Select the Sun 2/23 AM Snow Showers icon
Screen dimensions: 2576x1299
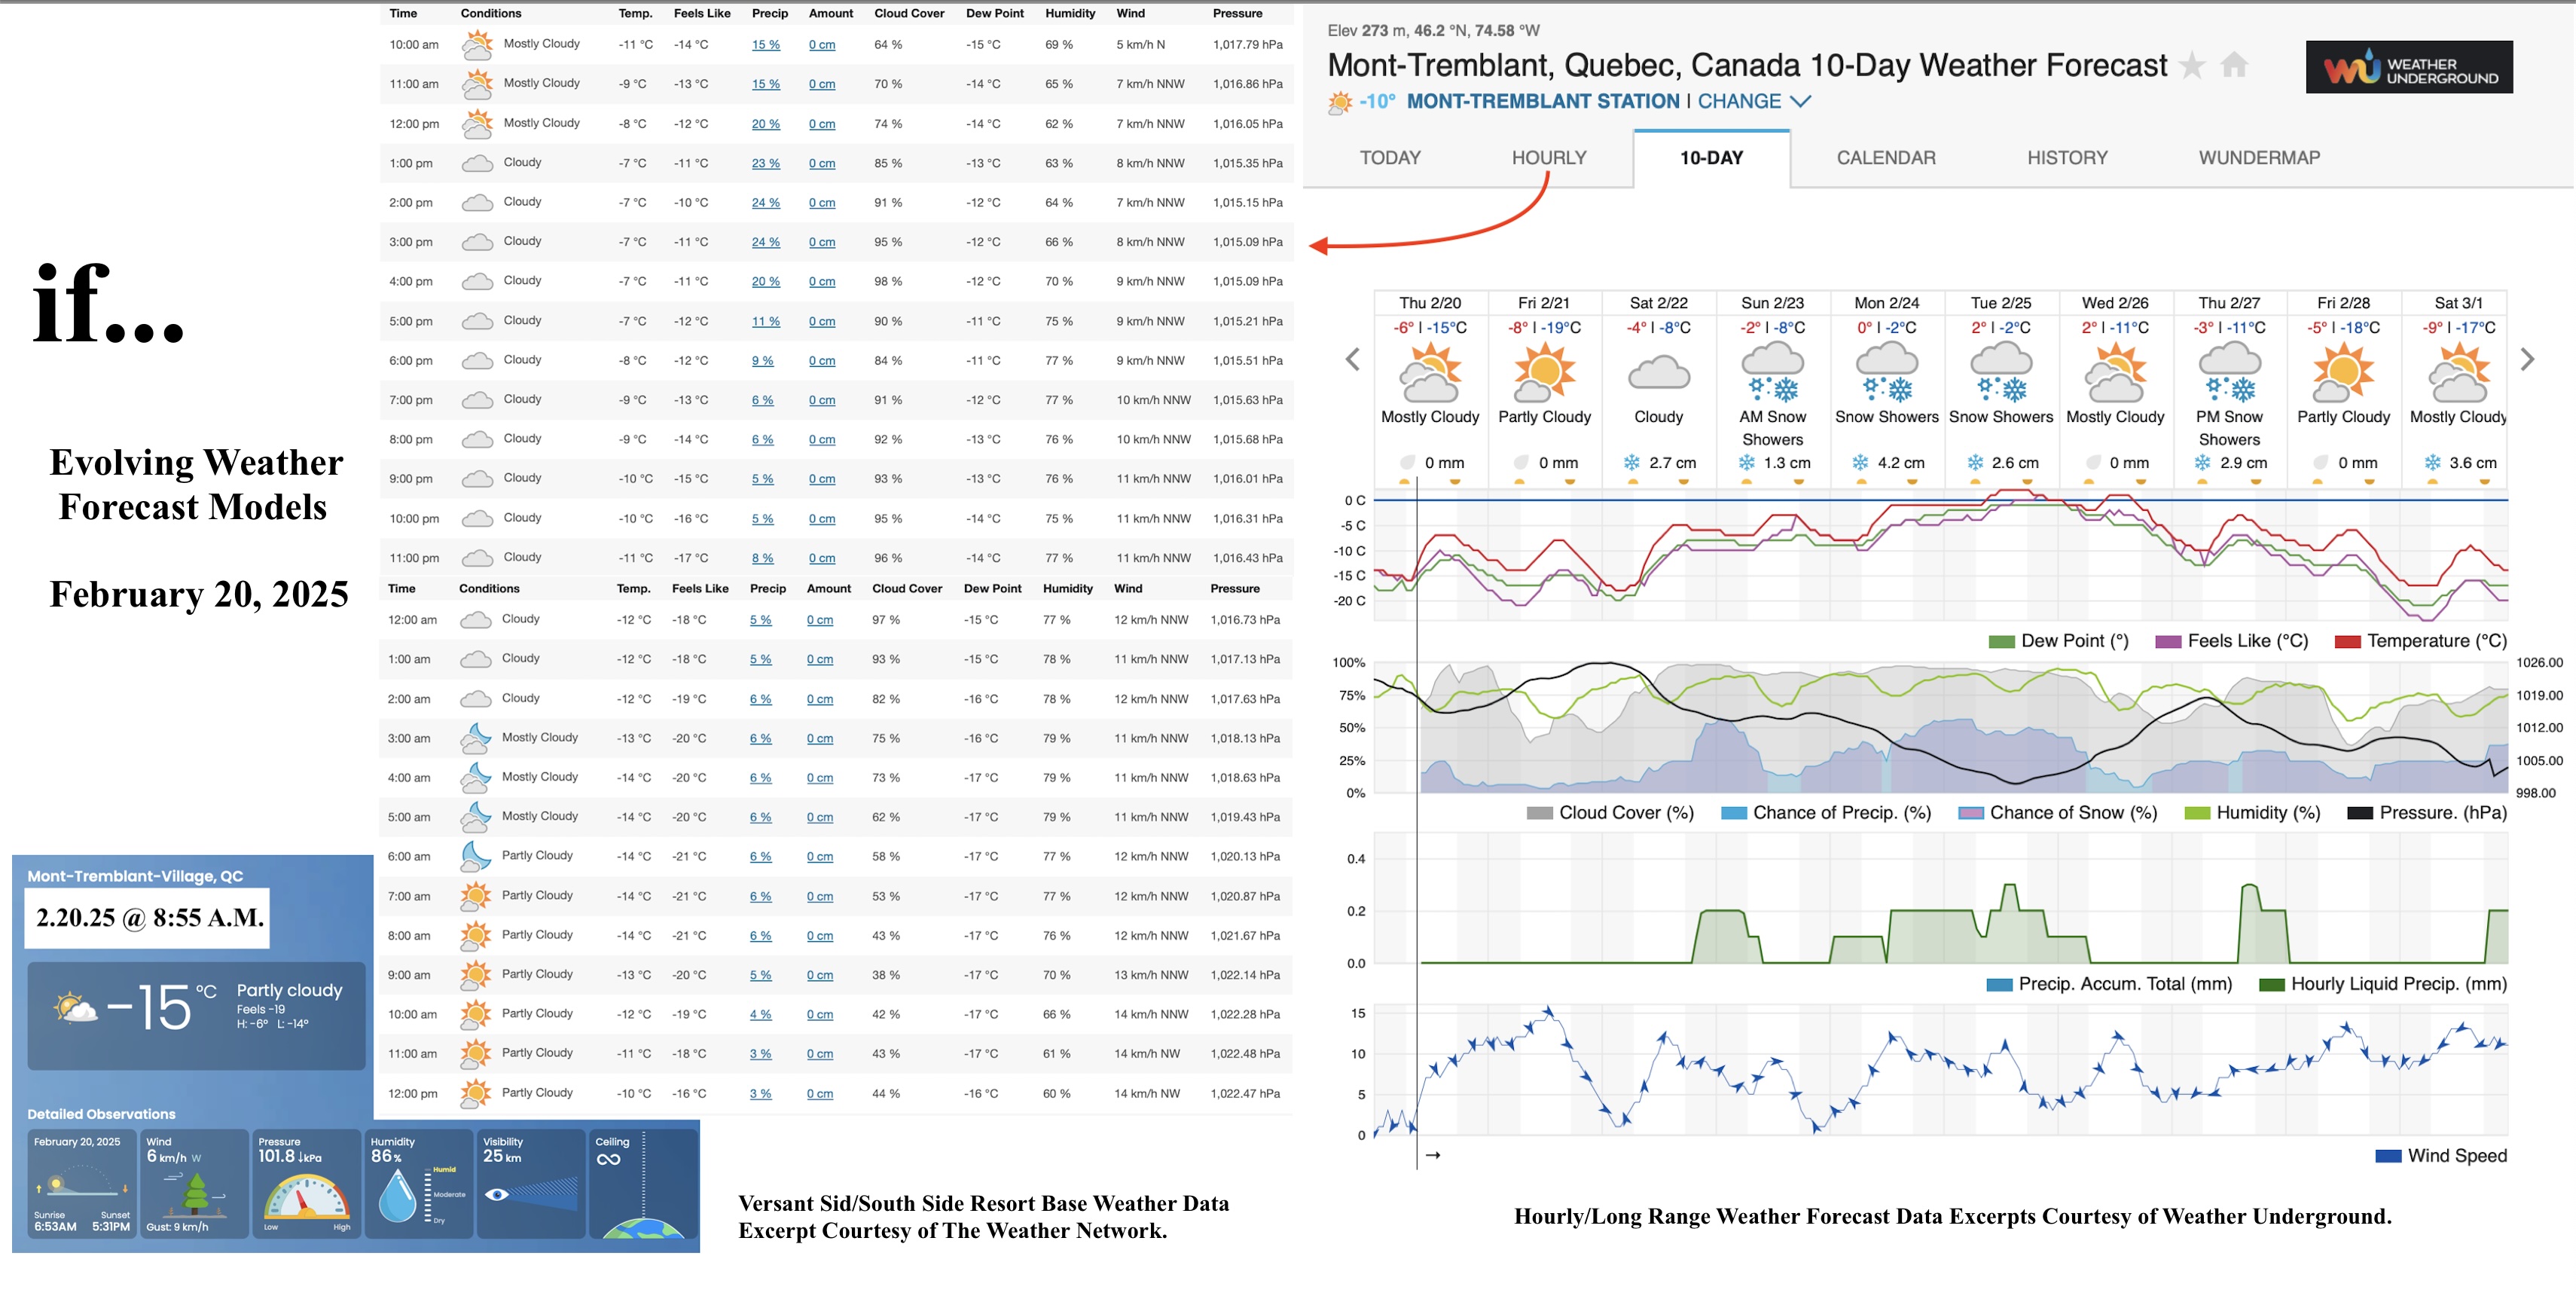1773,372
